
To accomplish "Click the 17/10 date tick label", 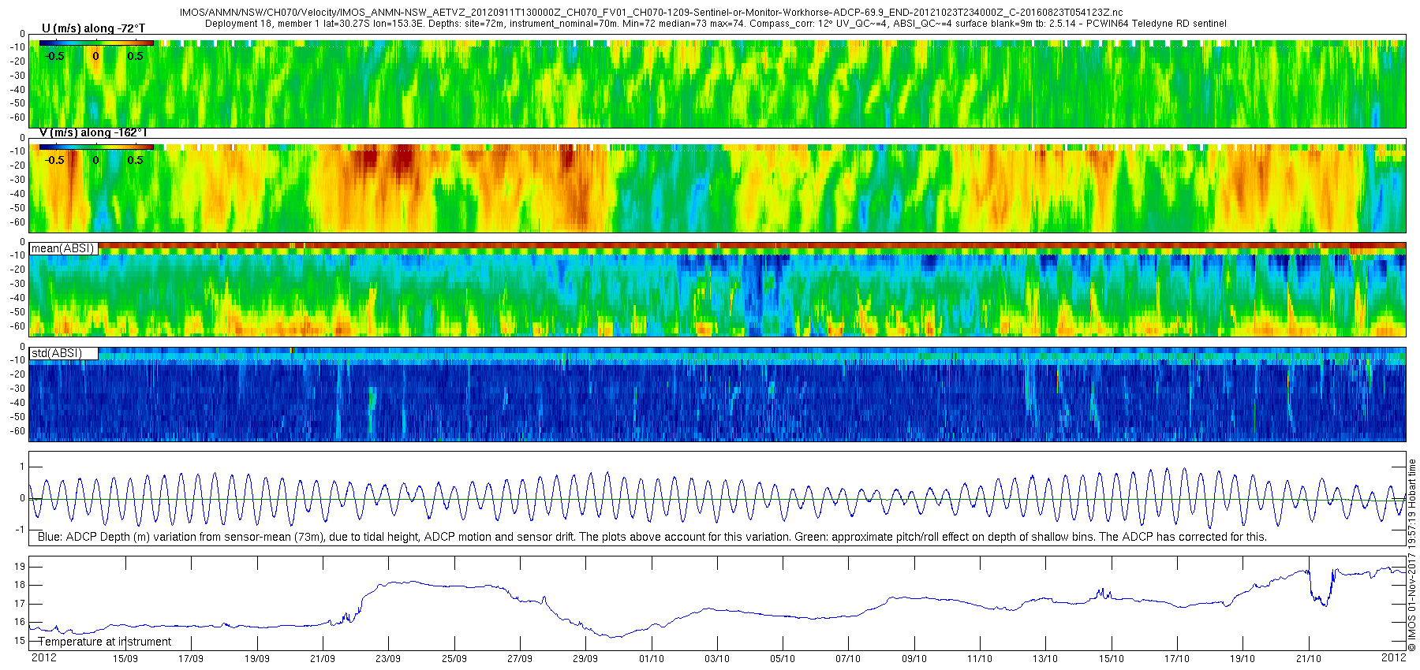I will click(1176, 659).
